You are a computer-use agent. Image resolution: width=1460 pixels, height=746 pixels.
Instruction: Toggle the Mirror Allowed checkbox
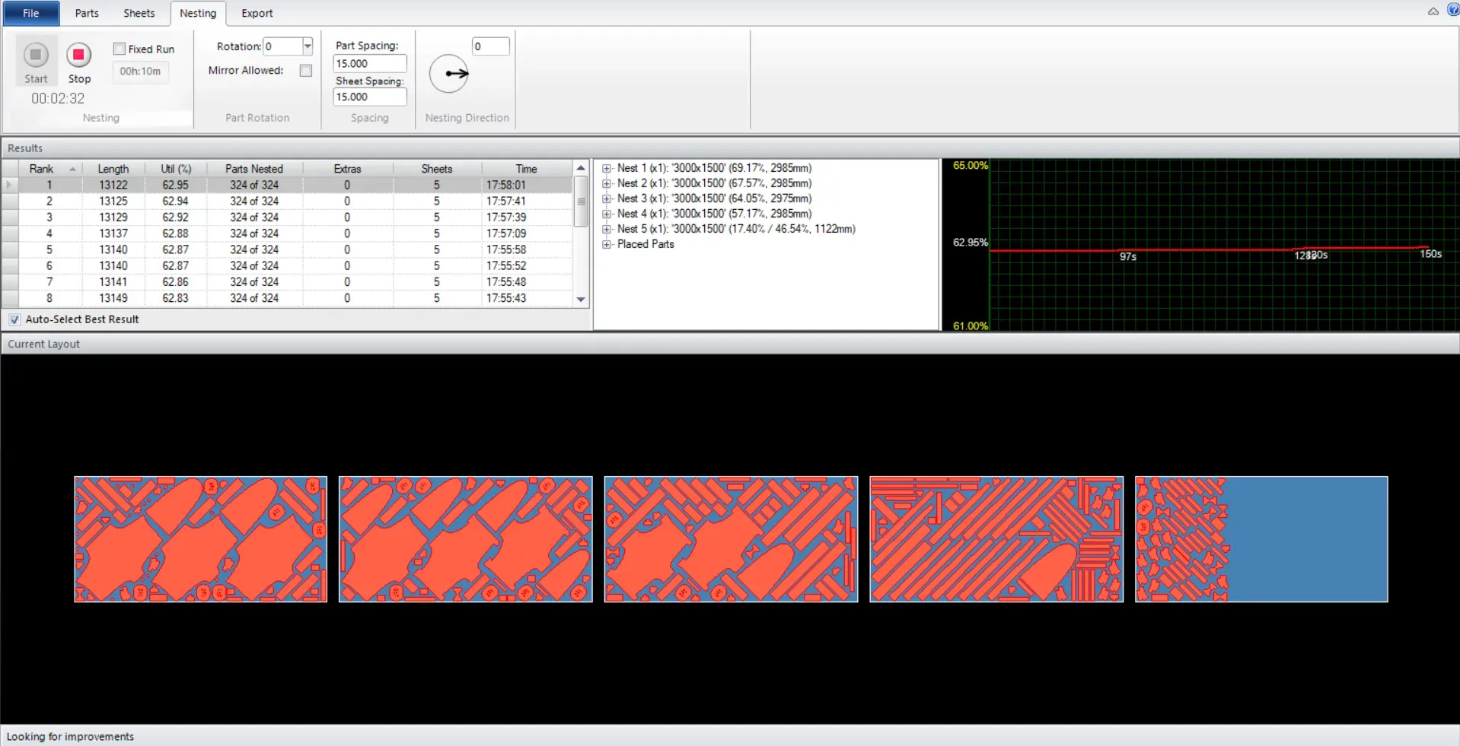point(305,71)
